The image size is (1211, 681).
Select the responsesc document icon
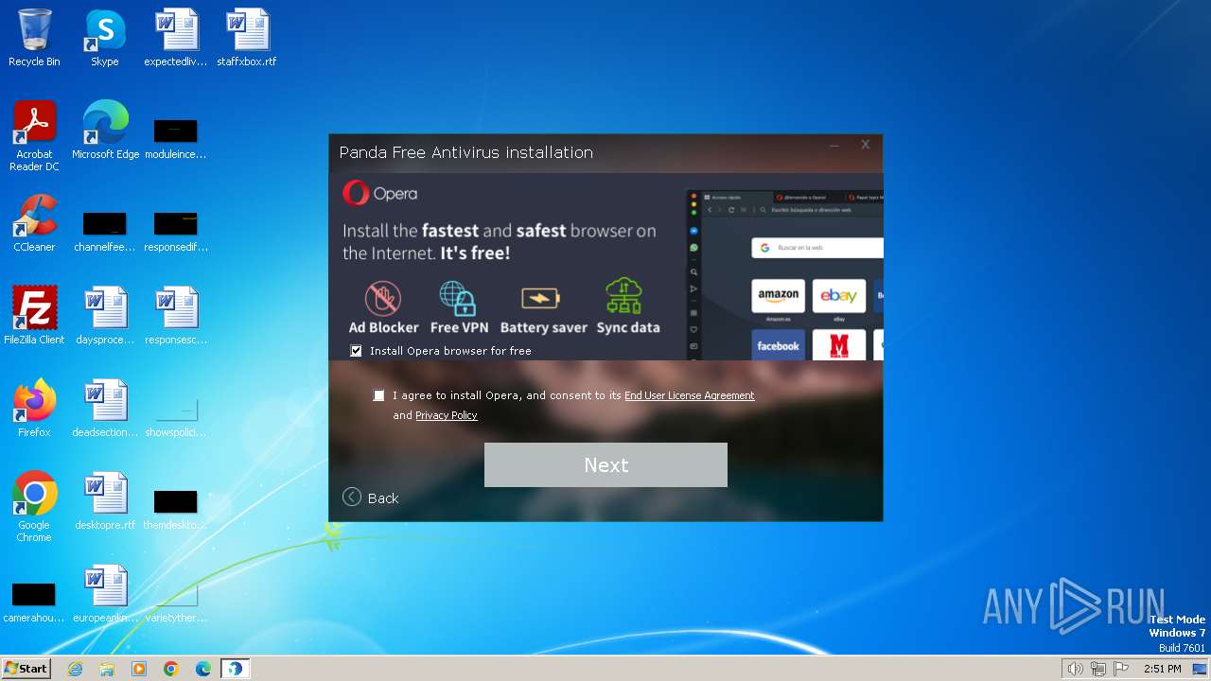click(176, 315)
